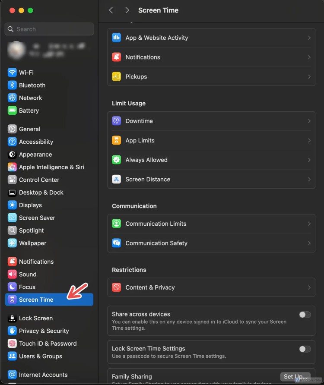324x385 pixels.
Task: Open App Limits row chevron
Action: click(x=309, y=140)
